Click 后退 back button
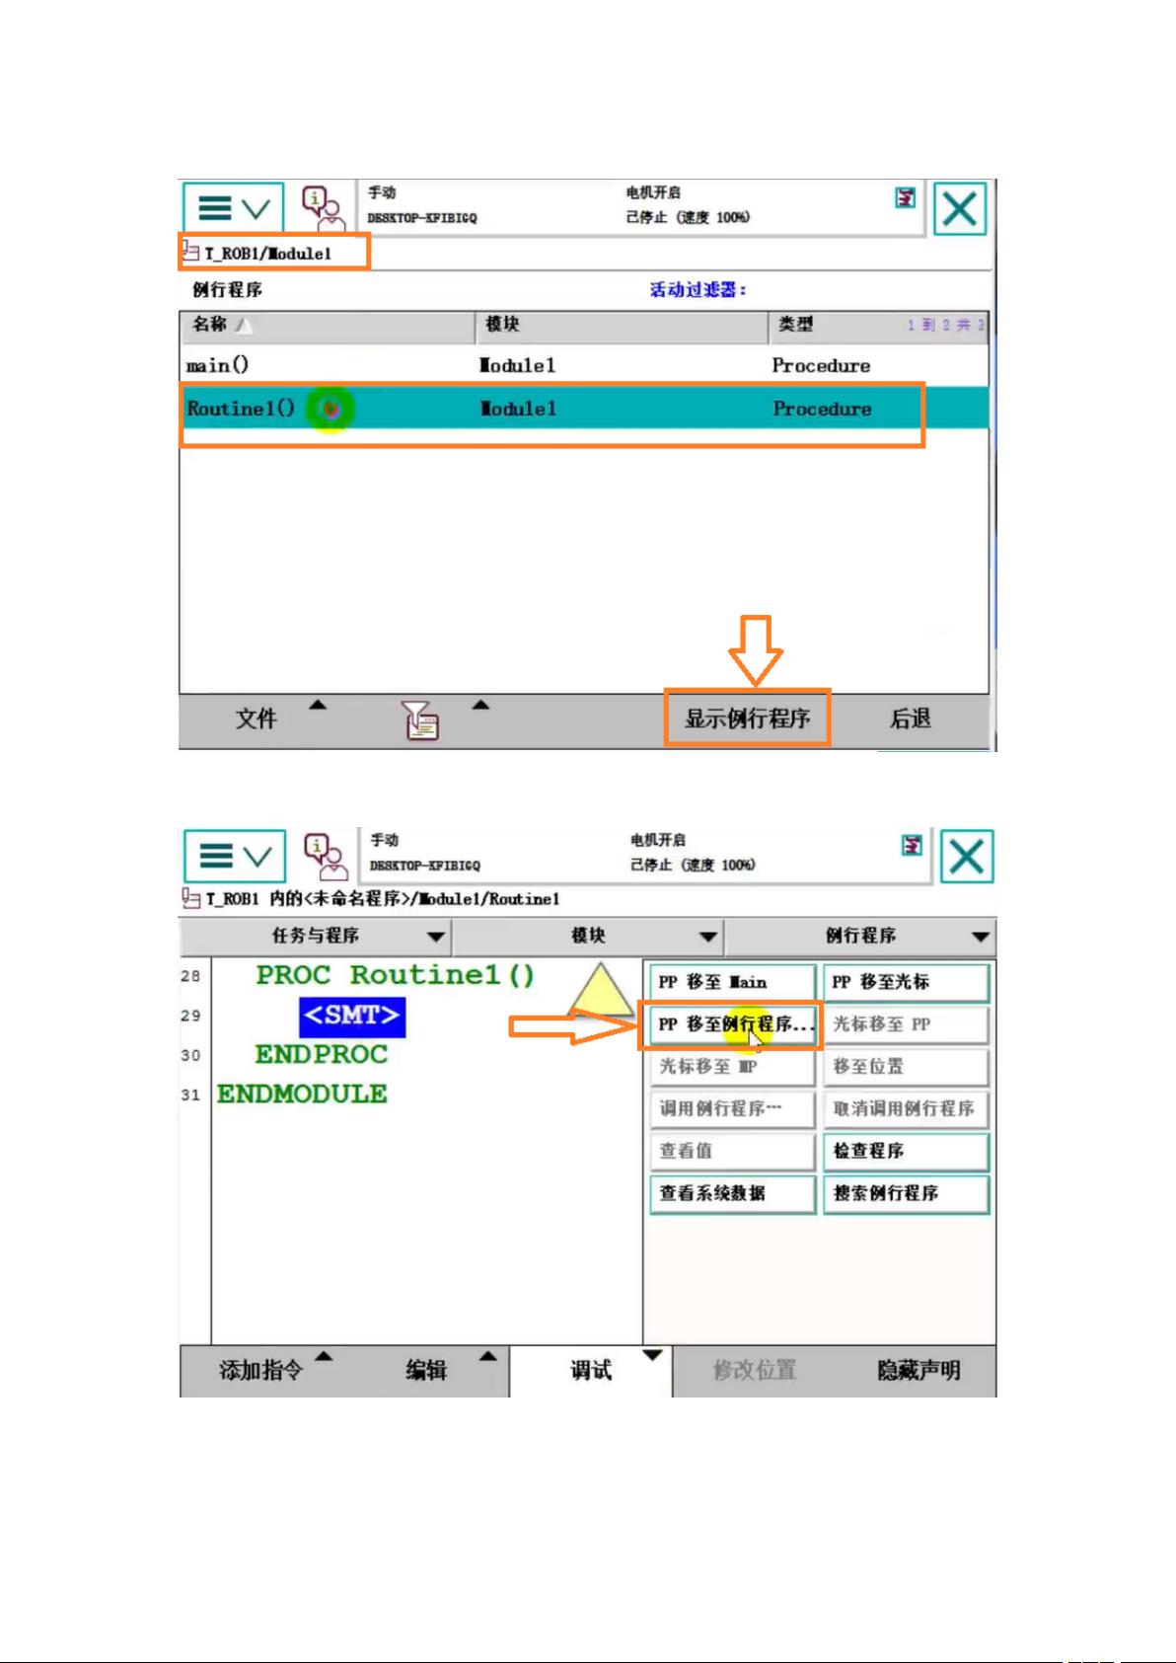The image size is (1176, 1663). (910, 718)
